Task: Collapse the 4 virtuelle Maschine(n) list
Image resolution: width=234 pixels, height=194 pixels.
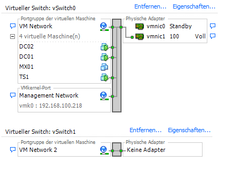Action: pyautogui.click(x=12, y=37)
